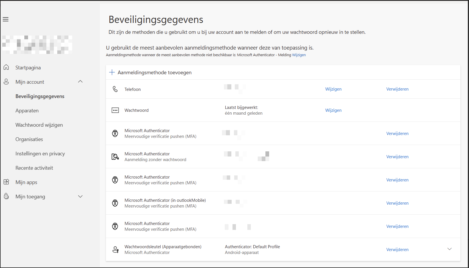Click the plus icon to add sign-in method

(112, 72)
